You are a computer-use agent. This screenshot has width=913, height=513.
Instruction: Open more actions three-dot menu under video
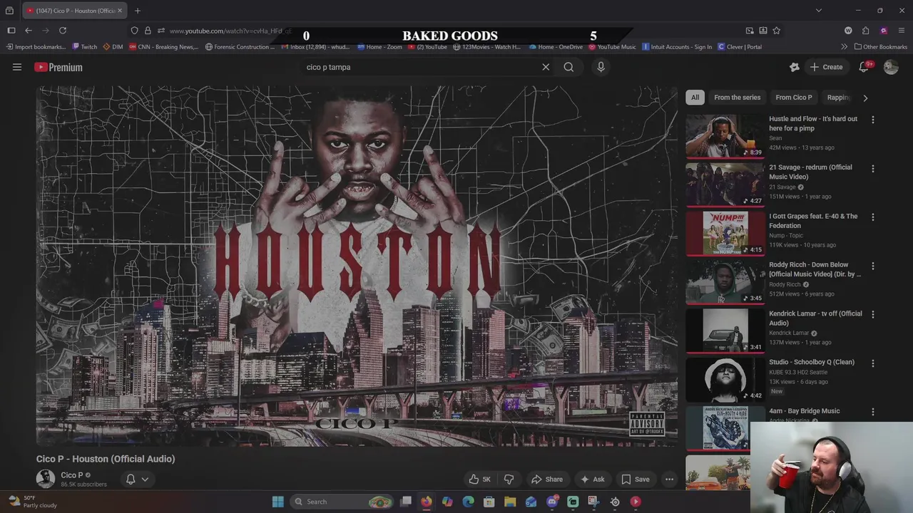[669, 480]
